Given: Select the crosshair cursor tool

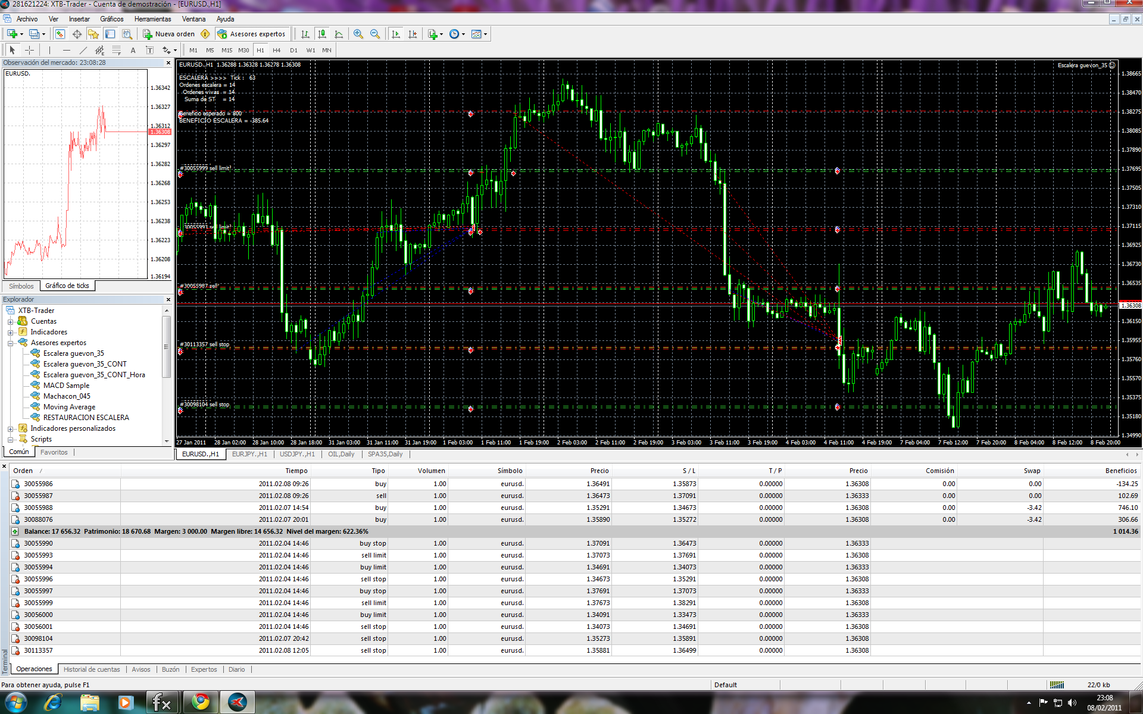Looking at the screenshot, I should [29, 50].
